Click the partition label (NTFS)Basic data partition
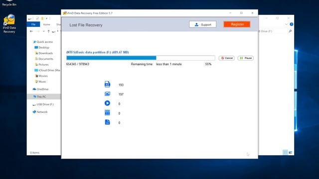Screen dimensions: 319x179 coord(98,52)
